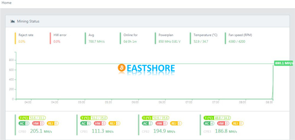Click the AC badge for CPB1
Image resolution: width=295 pixels, height=140 pixels.
[x=86, y=124]
